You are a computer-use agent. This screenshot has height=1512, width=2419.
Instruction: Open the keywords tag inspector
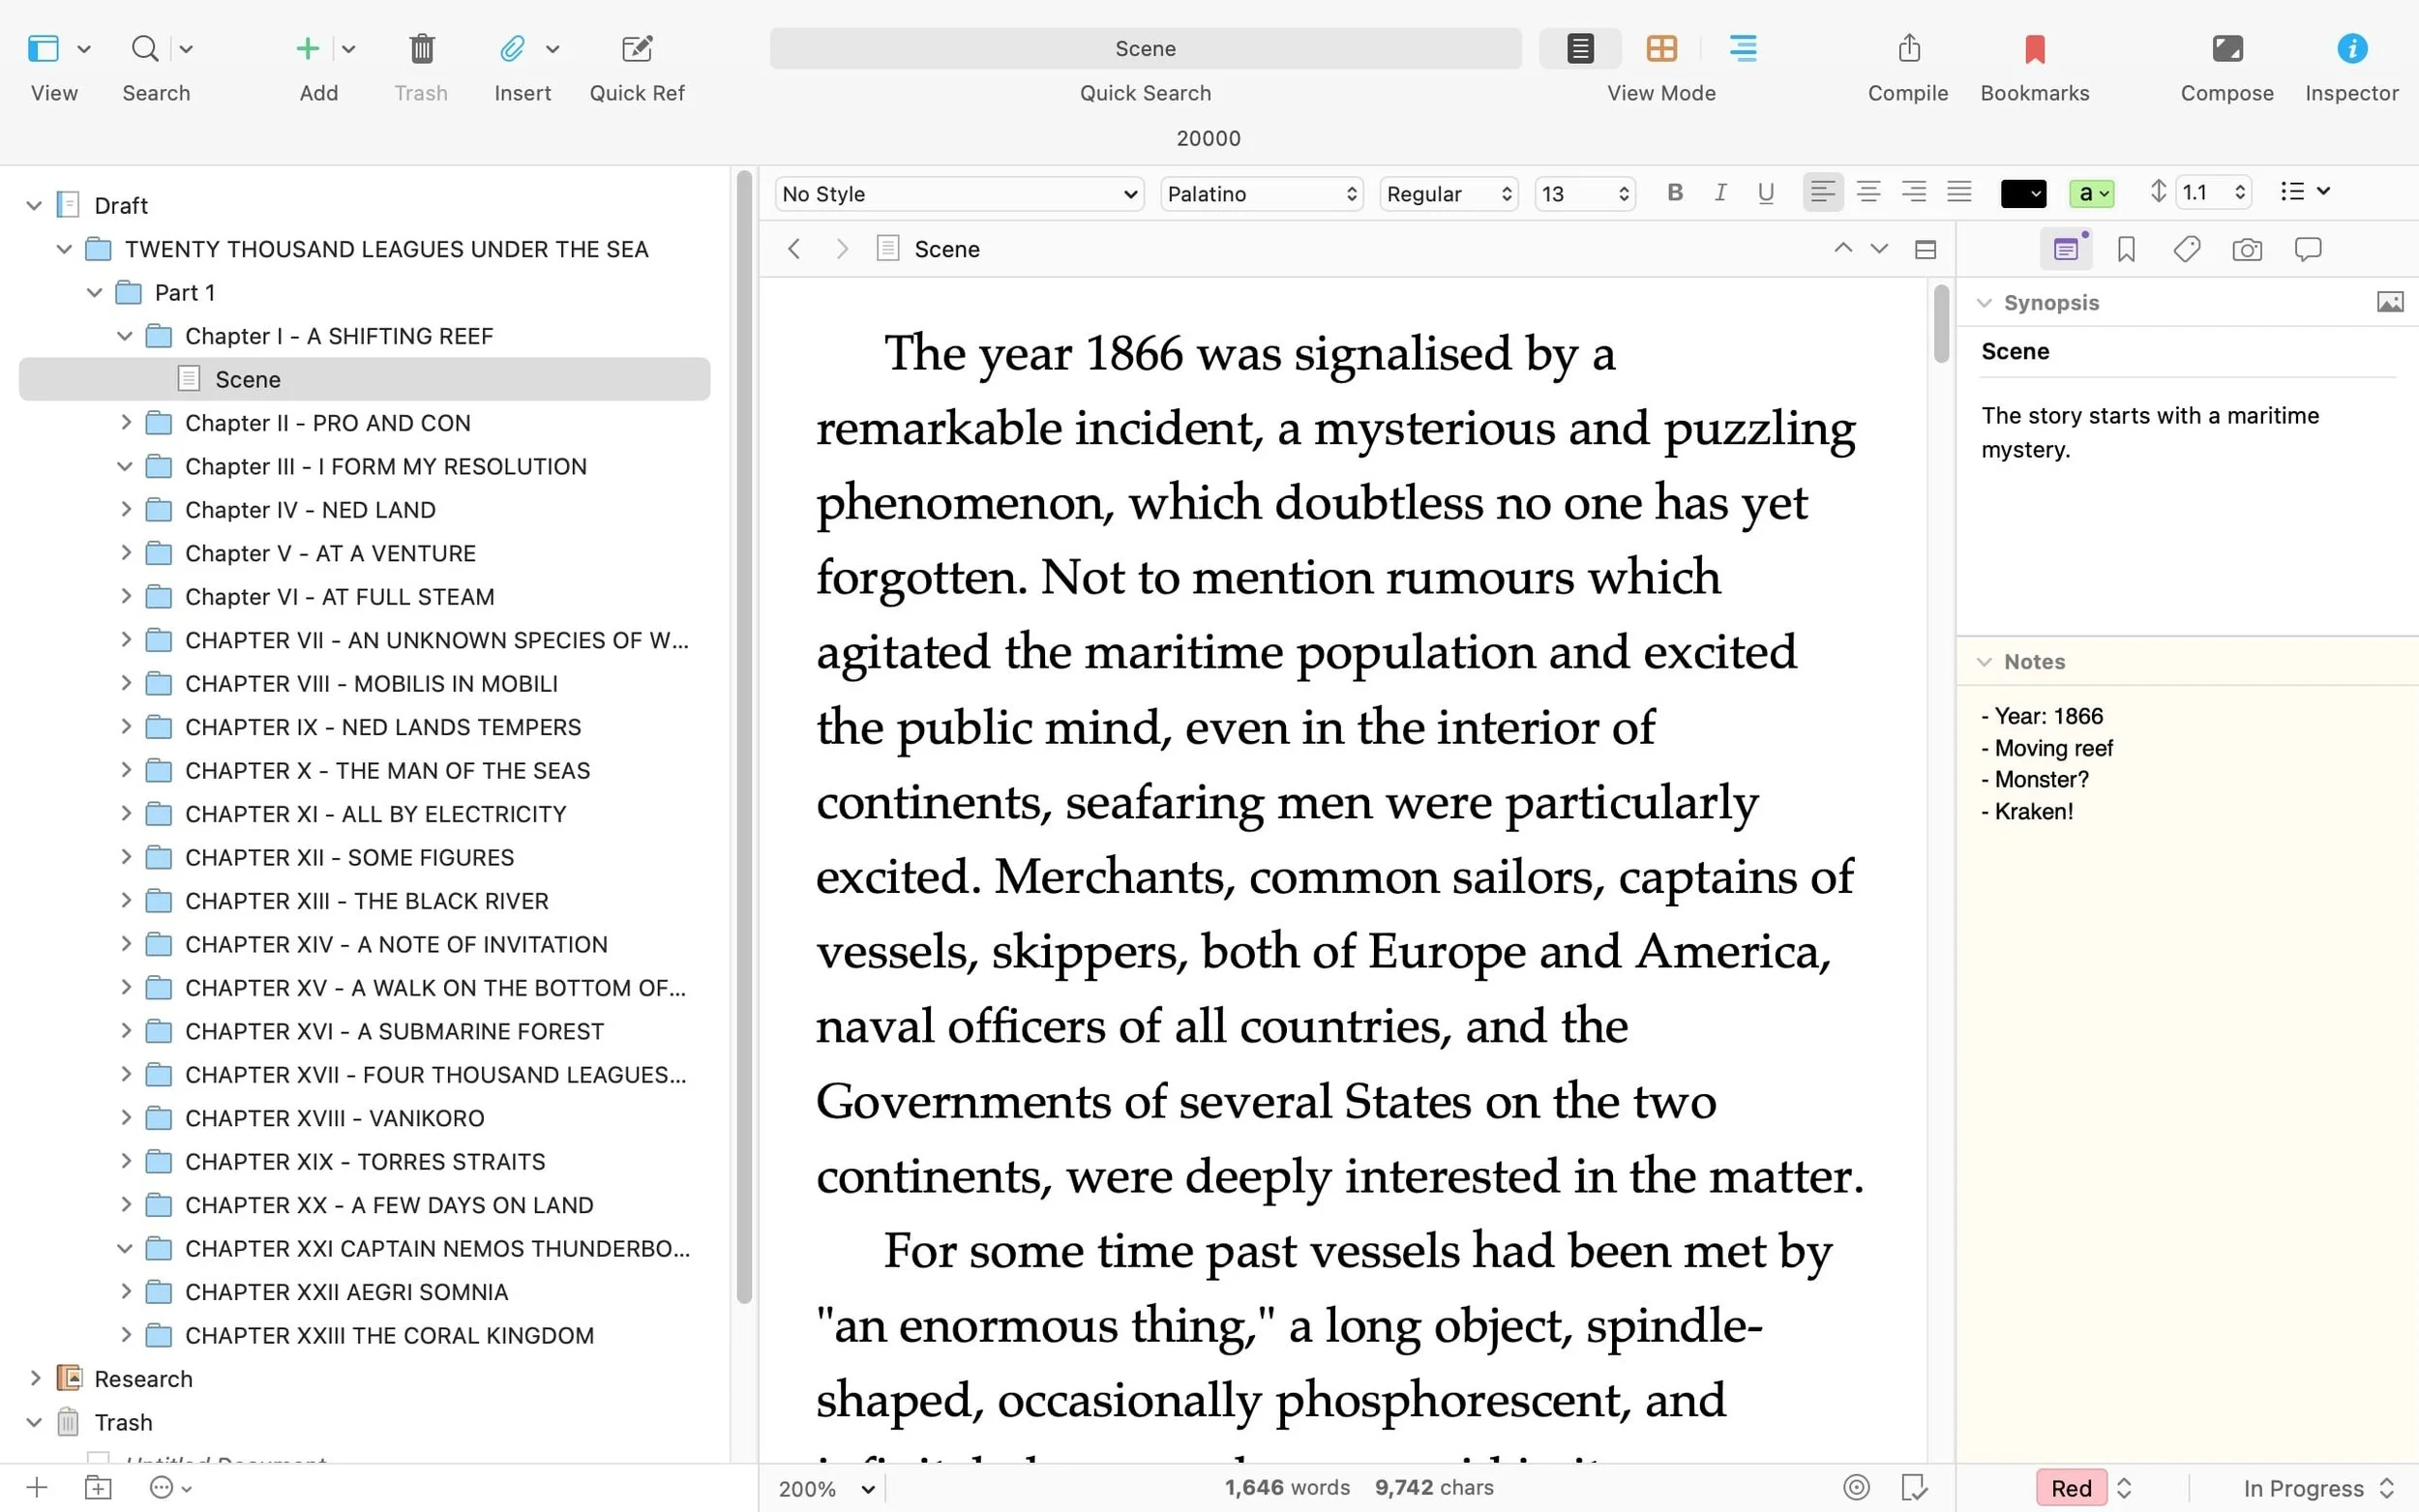pos(2186,248)
